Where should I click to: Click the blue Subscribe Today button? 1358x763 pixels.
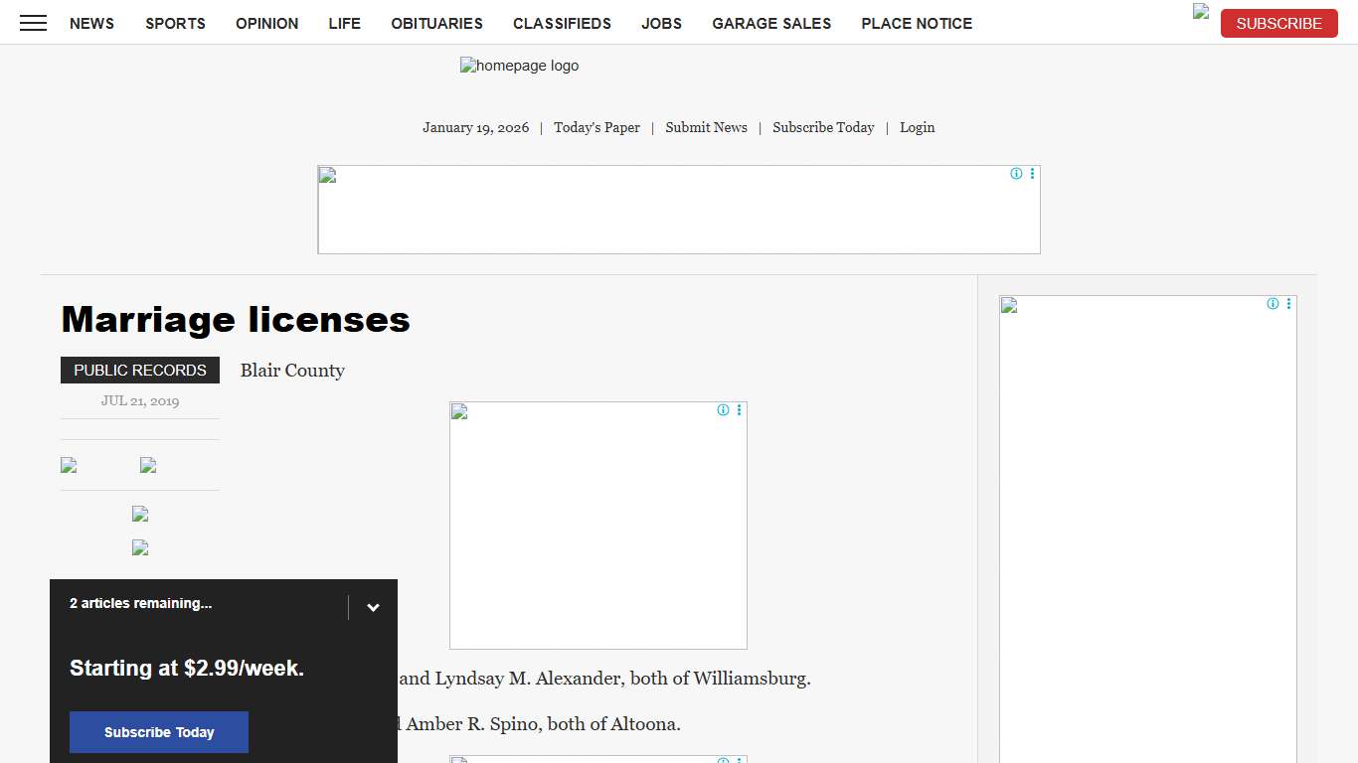(159, 732)
